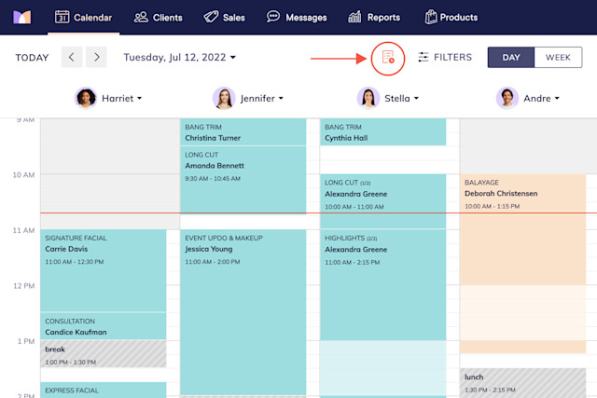Open the Products tab
Viewport: 597px width, 398px height.
(451, 18)
